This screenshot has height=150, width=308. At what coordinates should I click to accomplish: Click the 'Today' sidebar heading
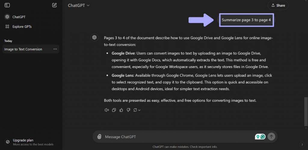coord(8,41)
